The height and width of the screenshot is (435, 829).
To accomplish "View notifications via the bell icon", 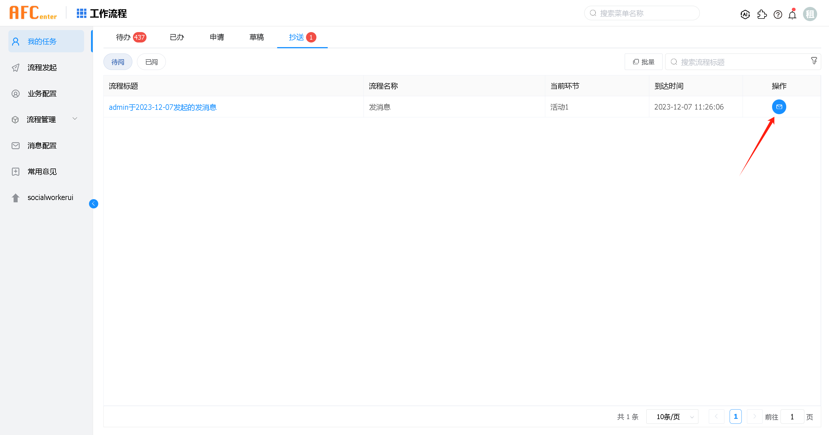I will pyautogui.click(x=792, y=14).
